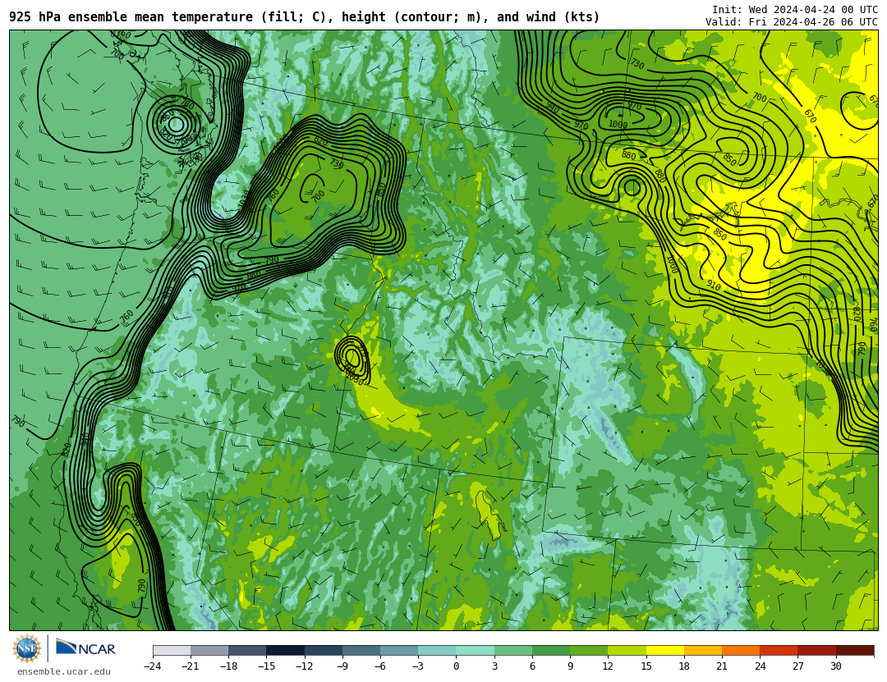Pick the -3 to 0 colorbar swatch
The image size is (887, 682).
pyautogui.click(x=437, y=650)
